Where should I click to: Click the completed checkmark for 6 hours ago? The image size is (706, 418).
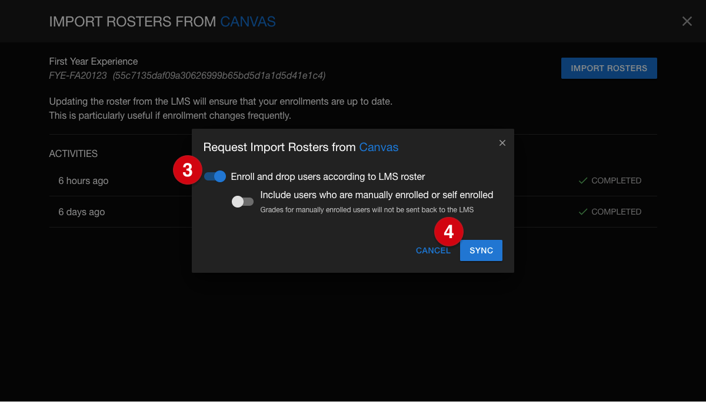[x=583, y=180]
